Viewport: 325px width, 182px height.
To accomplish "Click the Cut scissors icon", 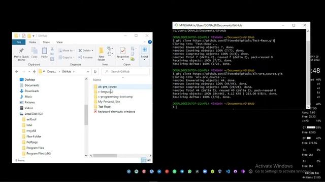I will (52, 49).
